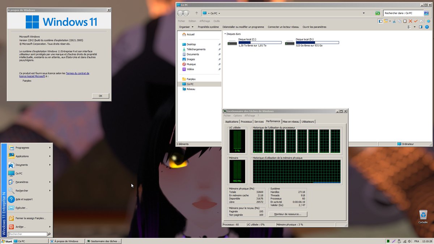Open Aide et support in Start menu

tap(30, 199)
